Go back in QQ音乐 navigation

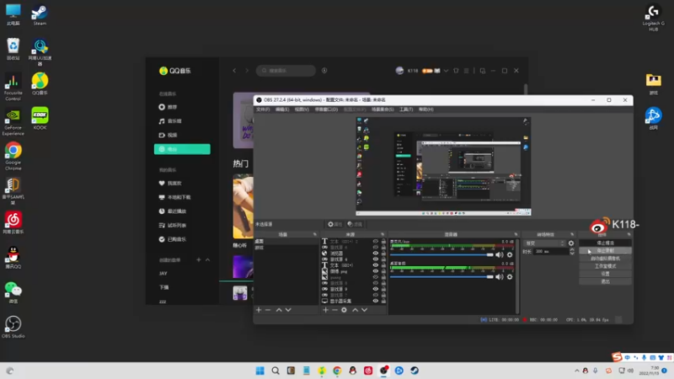[x=235, y=71]
